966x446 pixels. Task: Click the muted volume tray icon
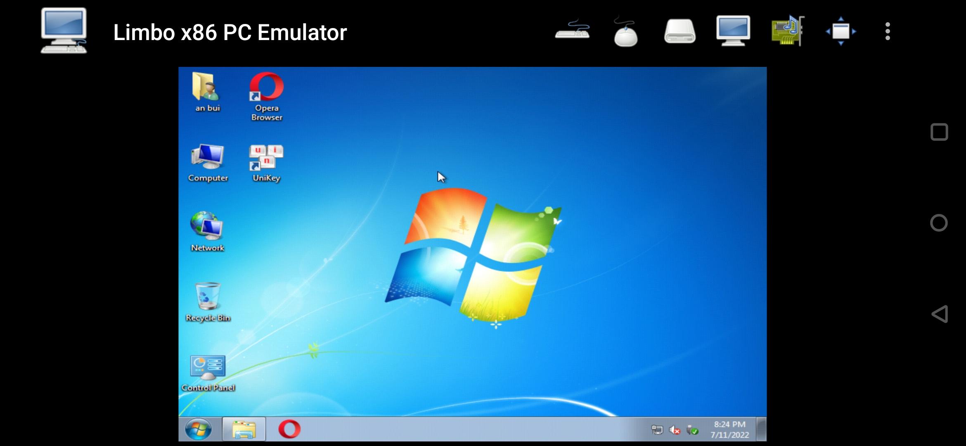tap(675, 430)
